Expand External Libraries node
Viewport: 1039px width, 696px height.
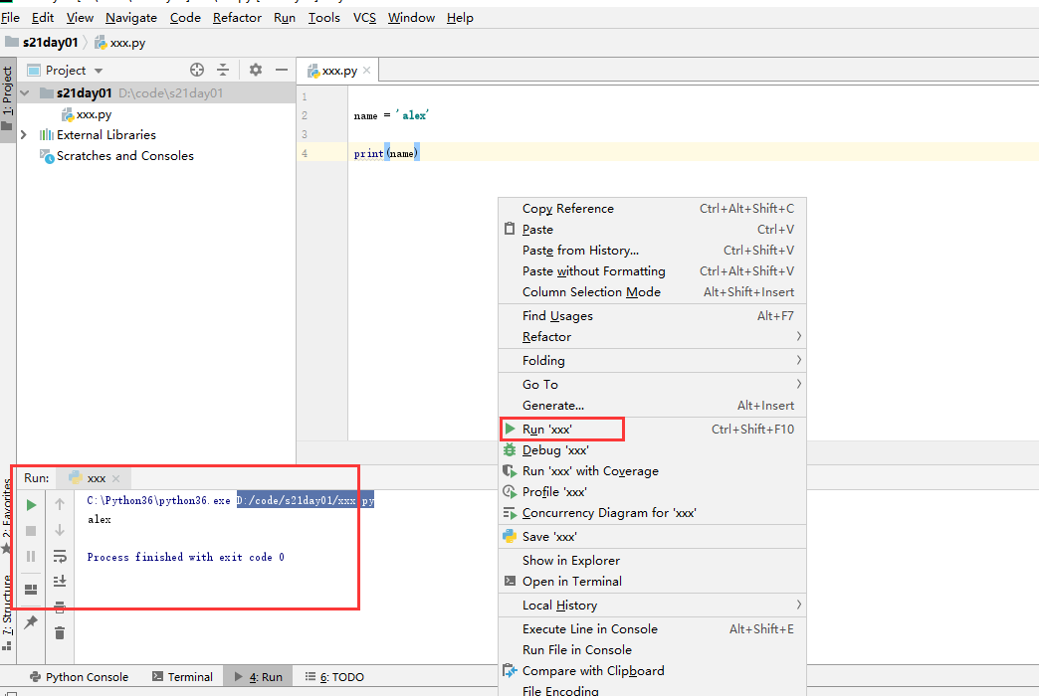[24, 134]
